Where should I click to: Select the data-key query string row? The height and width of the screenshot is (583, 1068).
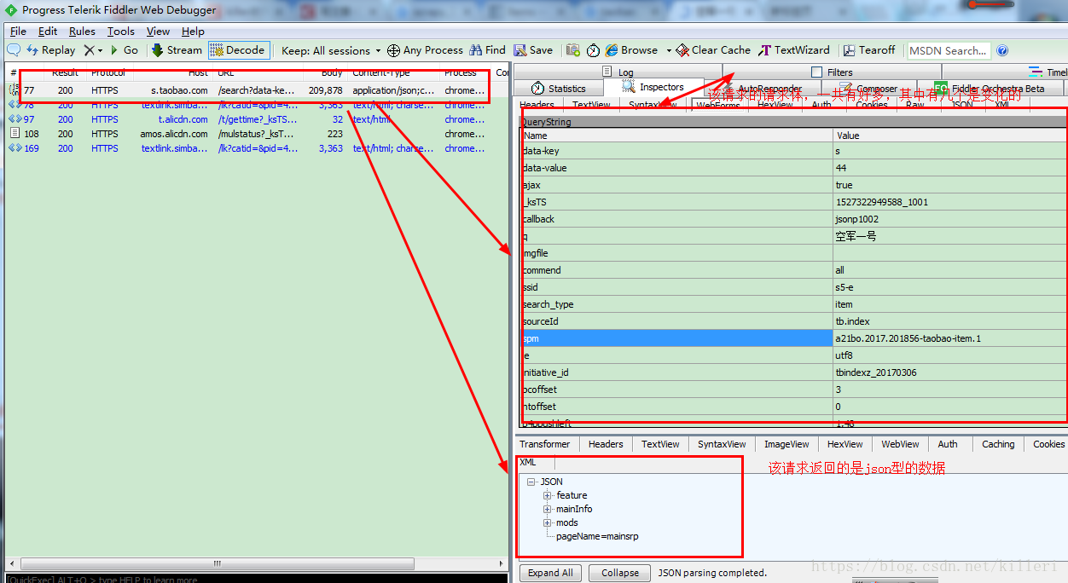794,151
